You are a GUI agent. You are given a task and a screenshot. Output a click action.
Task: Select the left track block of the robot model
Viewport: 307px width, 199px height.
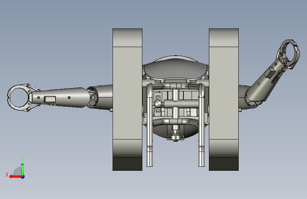coord(127,99)
